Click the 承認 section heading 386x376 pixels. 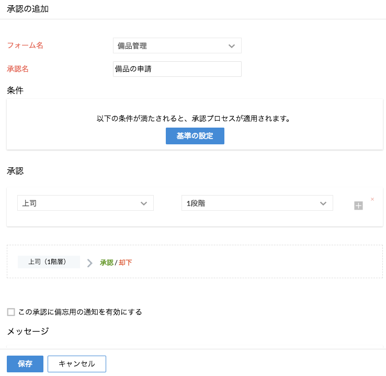click(15, 171)
